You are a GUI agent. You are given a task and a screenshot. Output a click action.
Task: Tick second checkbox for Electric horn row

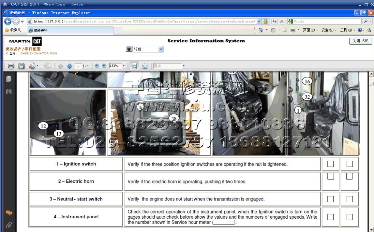coord(349,176)
